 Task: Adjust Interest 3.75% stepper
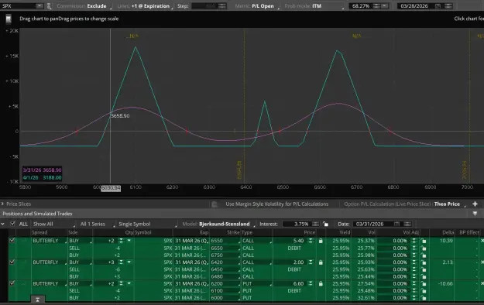315,224
